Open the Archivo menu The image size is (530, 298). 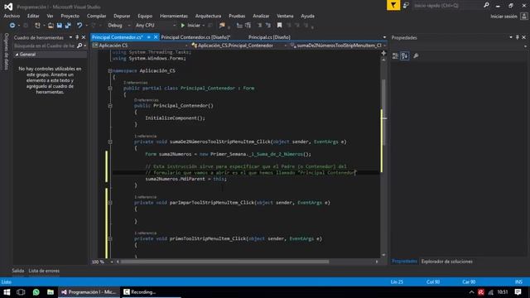click(x=12, y=16)
